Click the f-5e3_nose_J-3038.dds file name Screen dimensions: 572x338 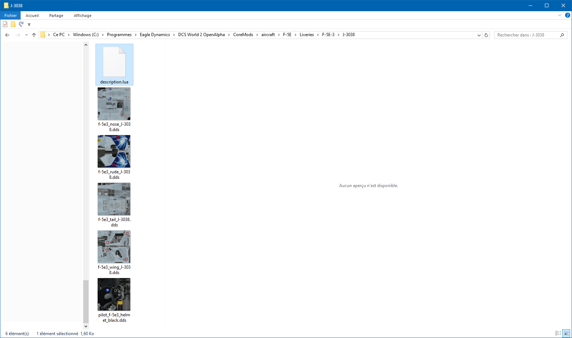[114, 127]
